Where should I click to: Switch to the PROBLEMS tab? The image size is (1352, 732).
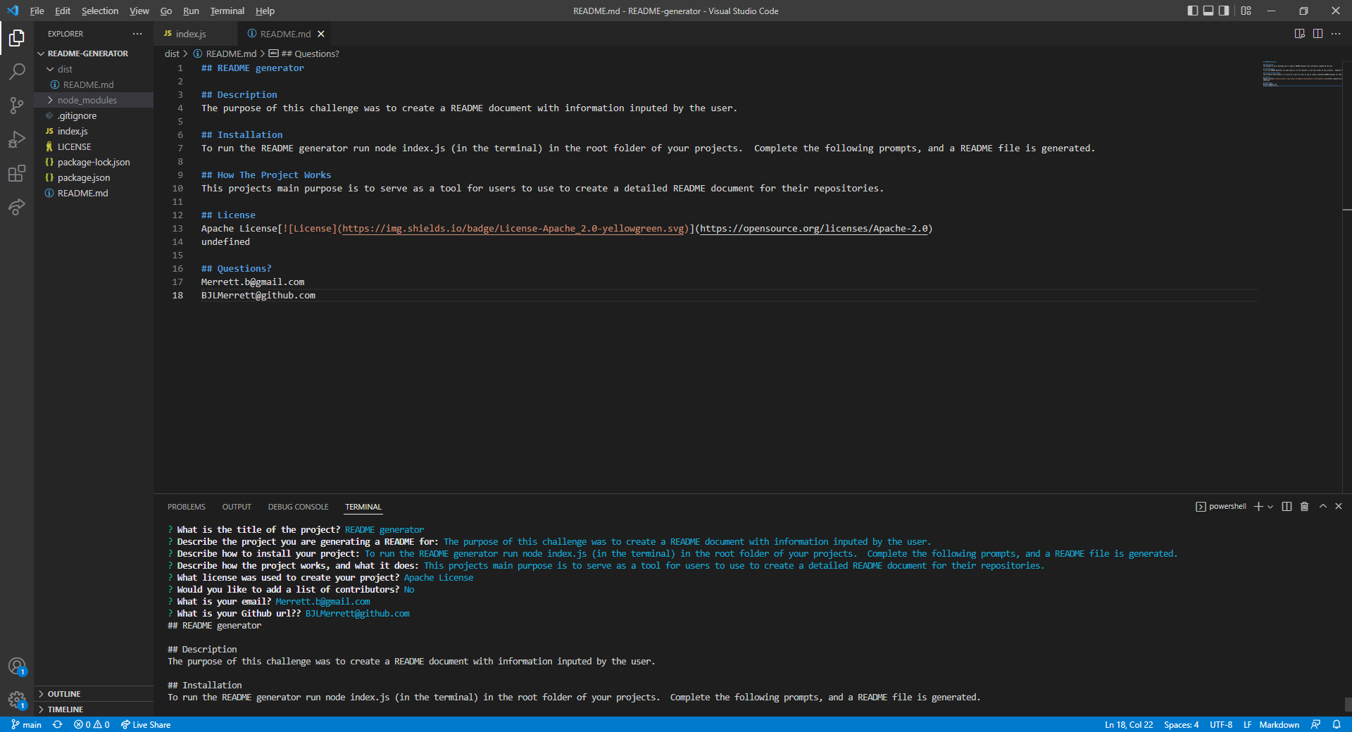pos(186,506)
